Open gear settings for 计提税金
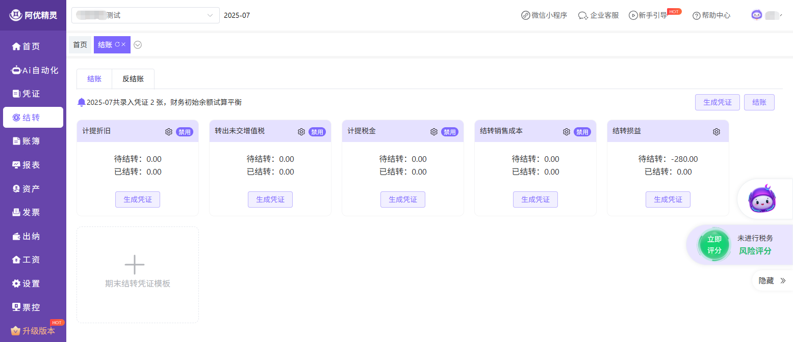Image resolution: width=793 pixels, height=342 pixels. 434,132
